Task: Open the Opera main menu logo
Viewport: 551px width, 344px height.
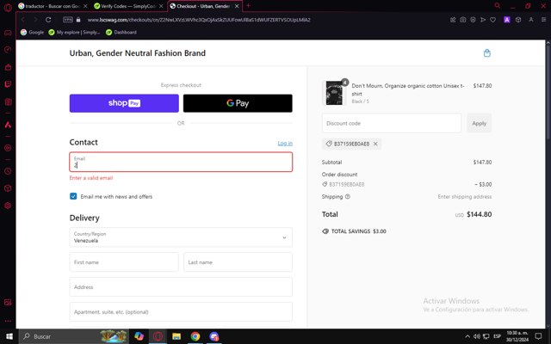Action: (x=8, y=7)
